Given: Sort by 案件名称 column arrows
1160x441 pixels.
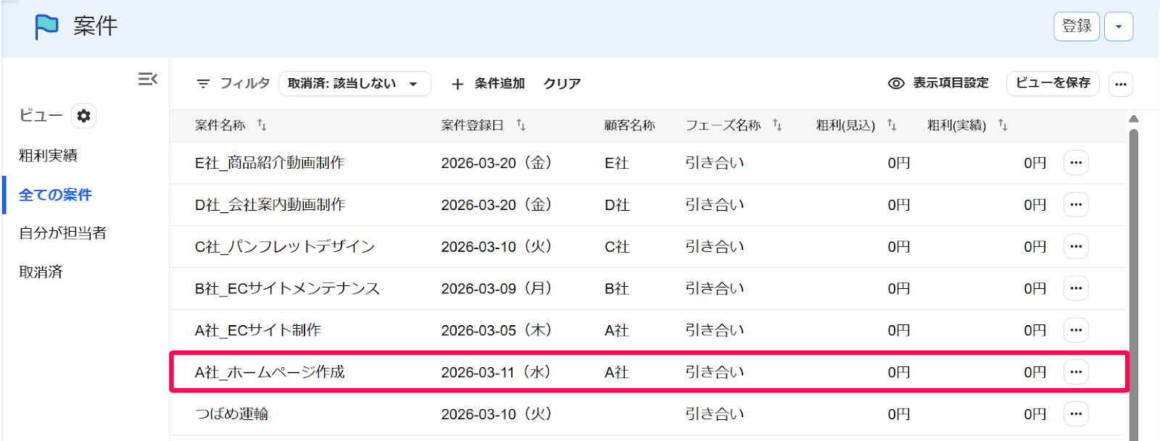Looking at the screenshot, I should coord(262,125).
